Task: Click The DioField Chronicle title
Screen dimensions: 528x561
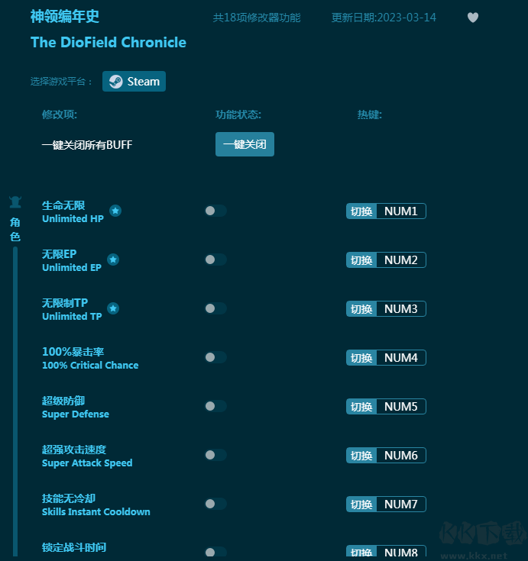Action: [109, 42]
